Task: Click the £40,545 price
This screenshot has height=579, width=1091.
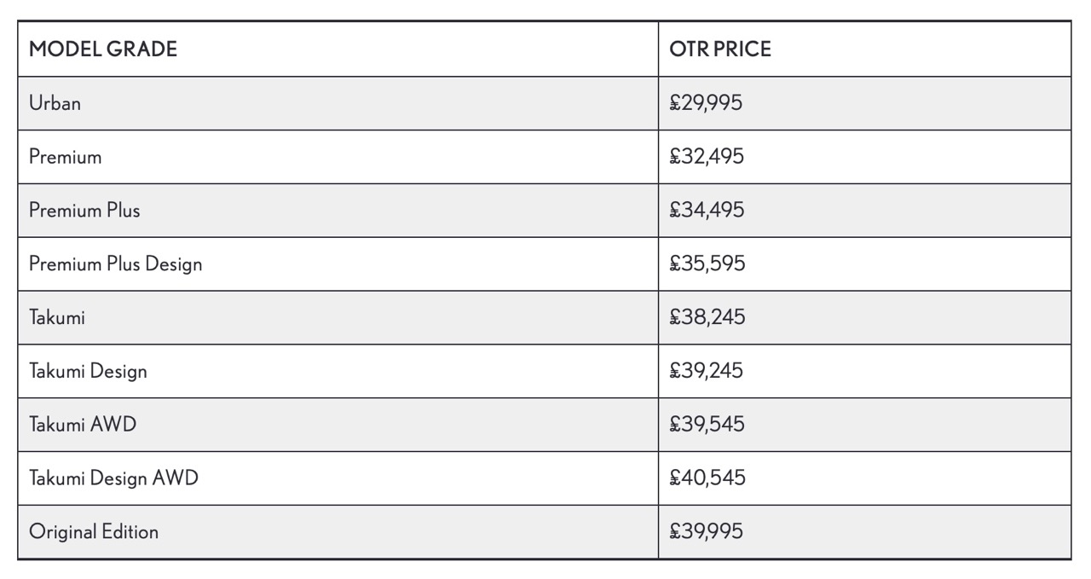Action: click(707, 478)
